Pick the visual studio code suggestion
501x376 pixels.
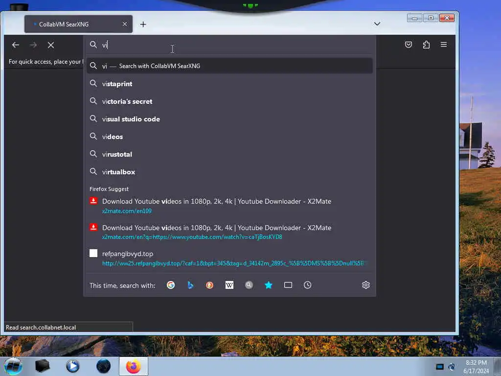[229, 119]
